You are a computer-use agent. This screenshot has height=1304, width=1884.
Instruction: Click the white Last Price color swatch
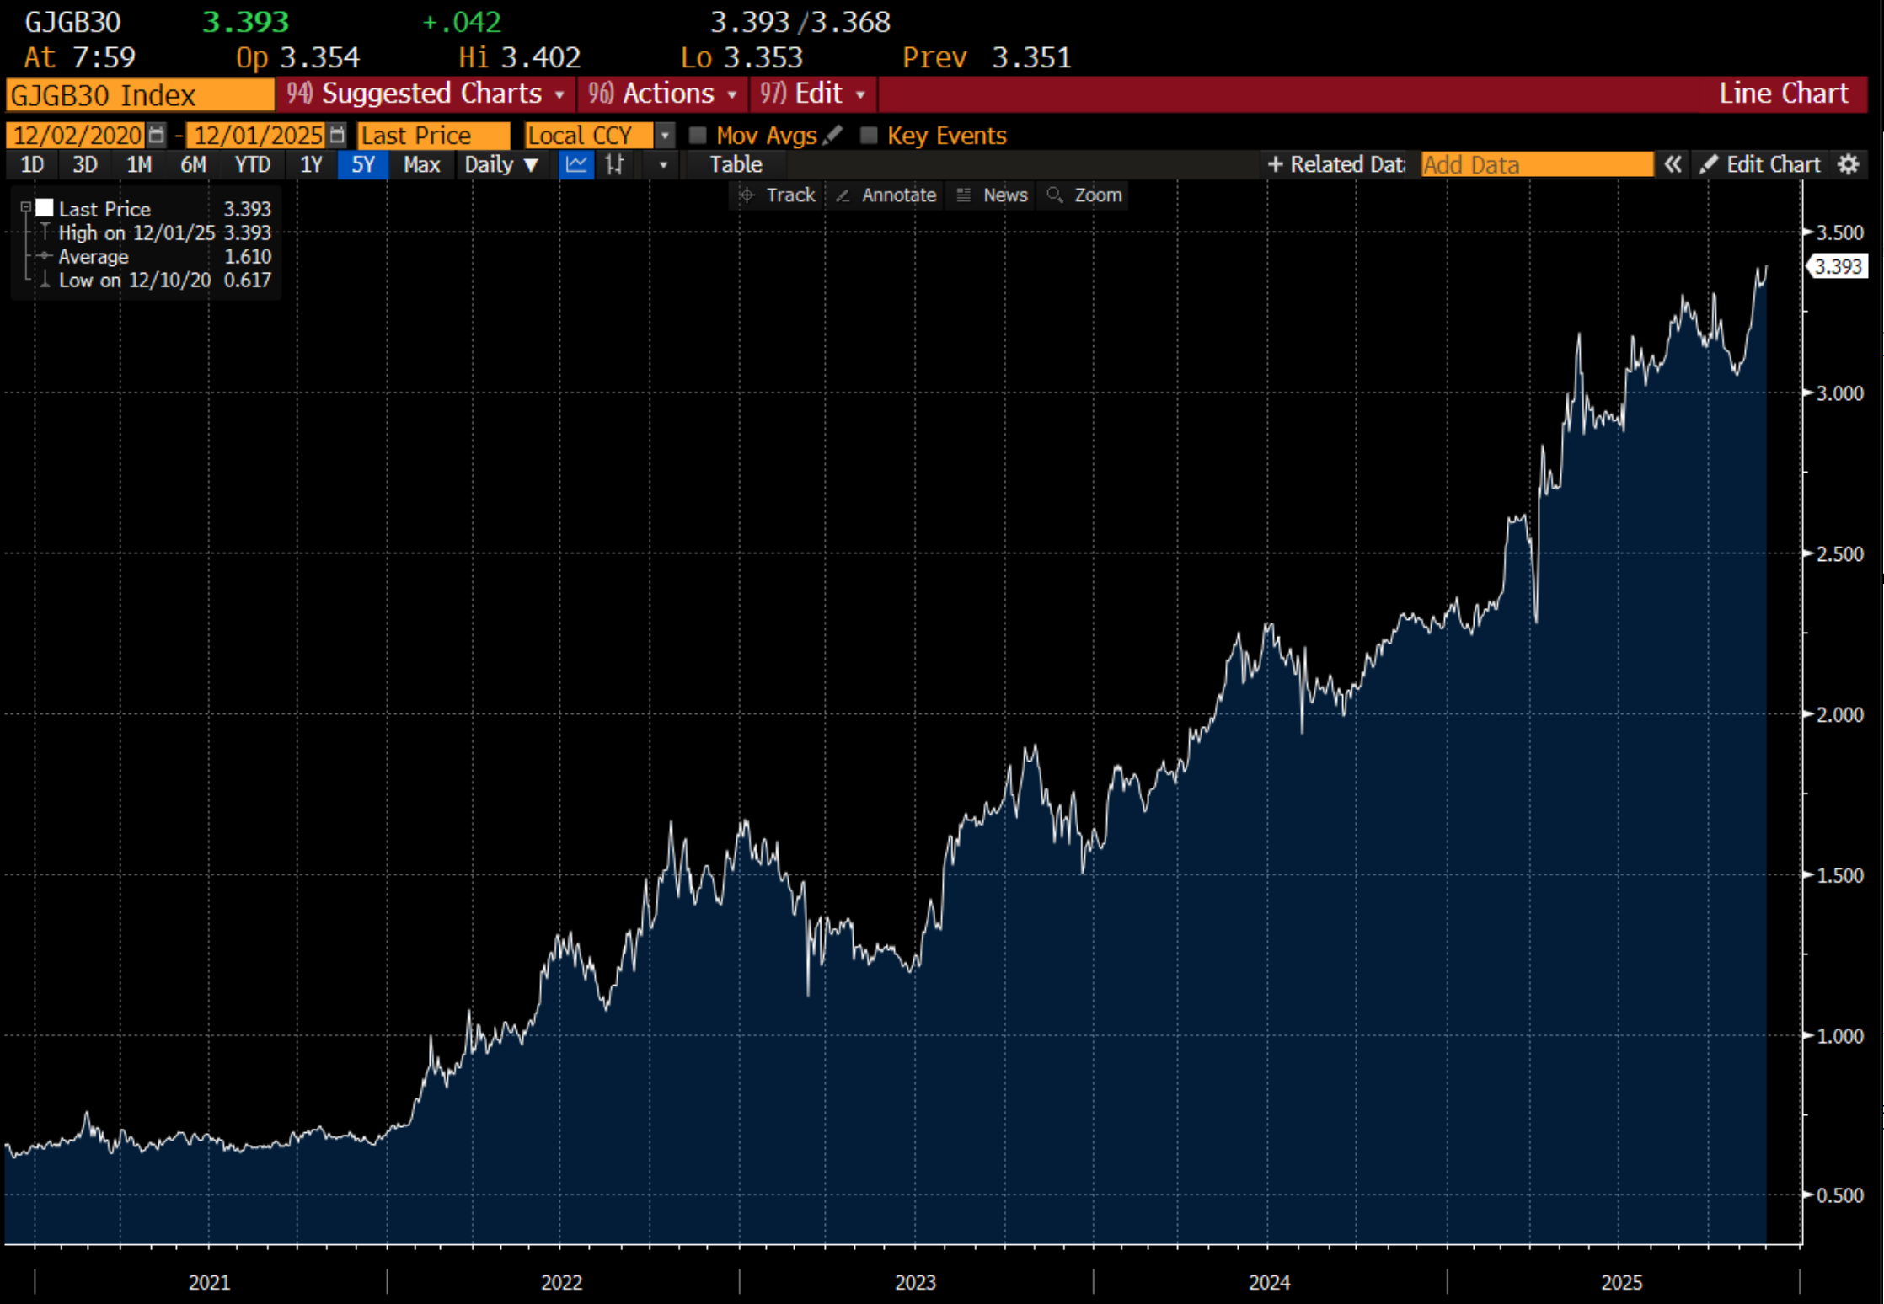[x=45, y=207]
